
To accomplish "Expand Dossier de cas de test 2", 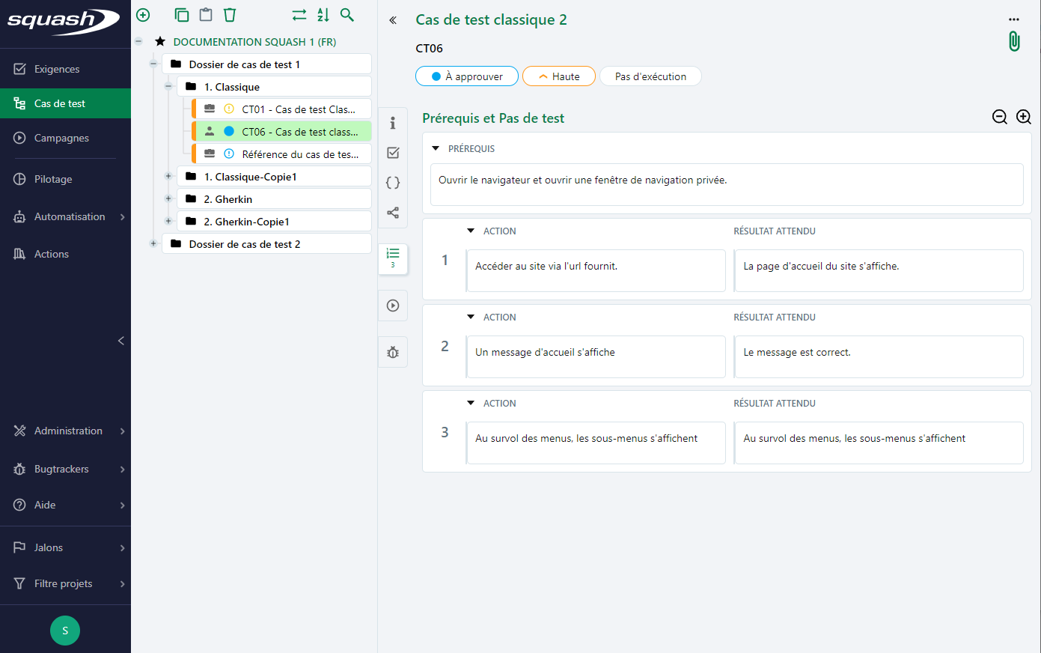I will pyautogui.click(x=153, y=244).
